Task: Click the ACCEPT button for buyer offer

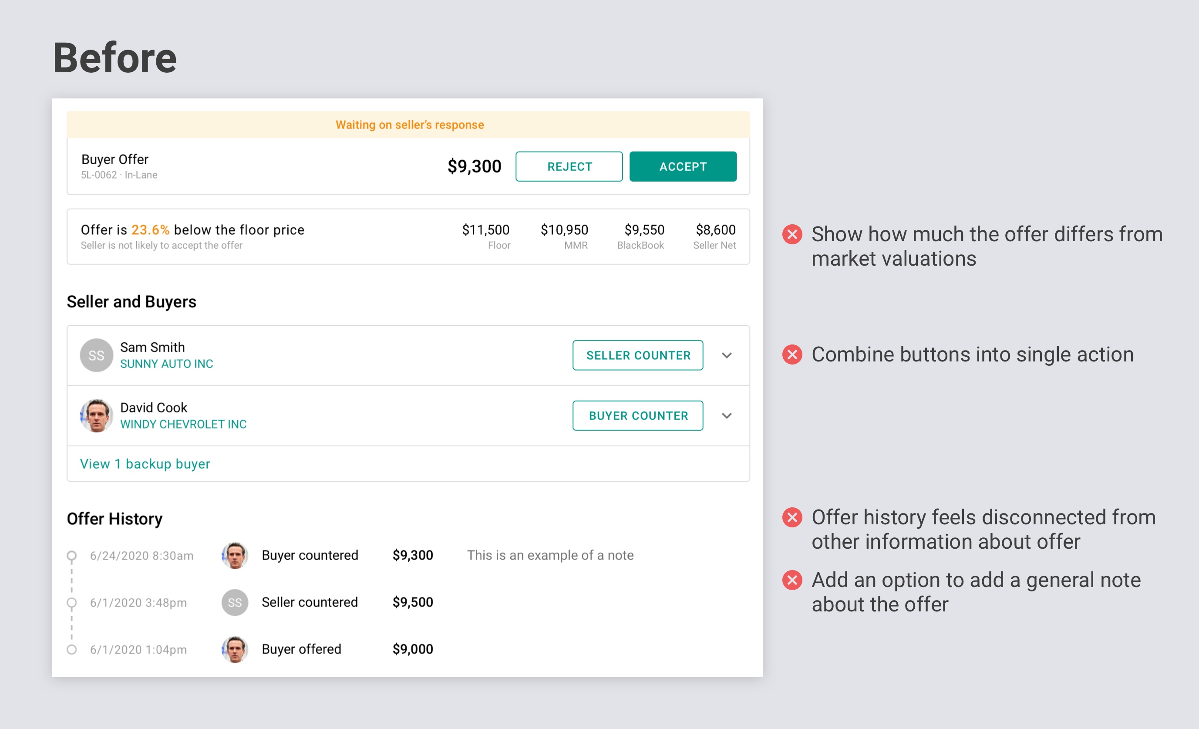Action: (x=684, y=166)
